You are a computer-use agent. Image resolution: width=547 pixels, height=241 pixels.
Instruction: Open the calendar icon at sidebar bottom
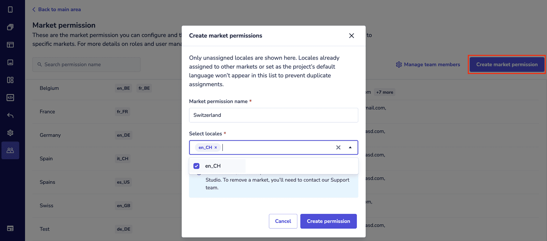point(10,228)
